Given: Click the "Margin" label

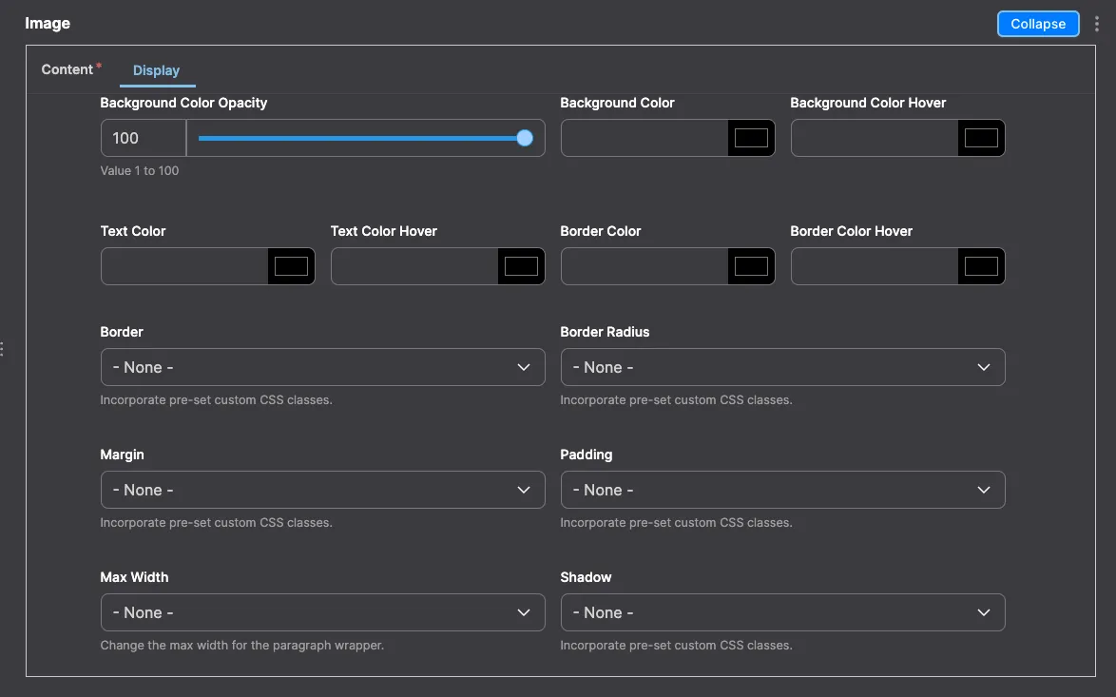Looking at the screenshot, I should tap(123, 455).
